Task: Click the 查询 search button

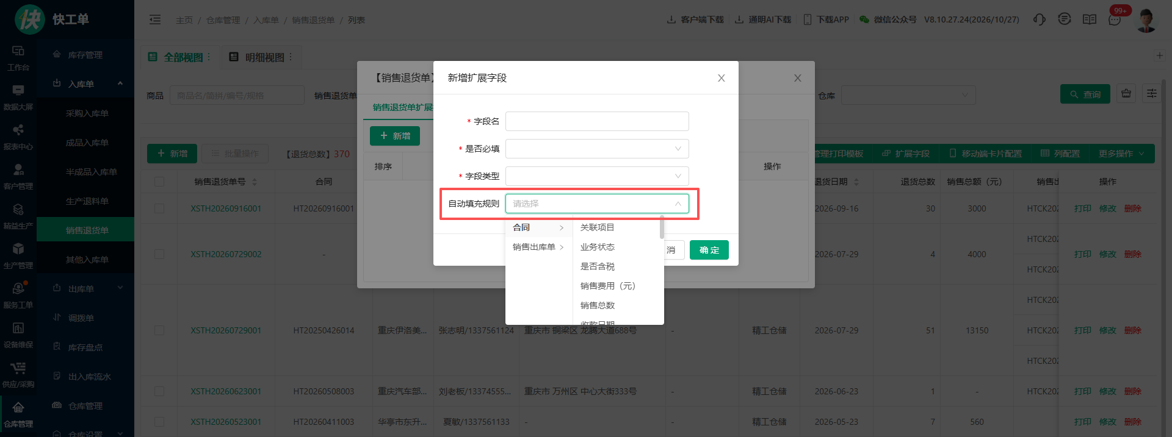Action: point(1085,94)
